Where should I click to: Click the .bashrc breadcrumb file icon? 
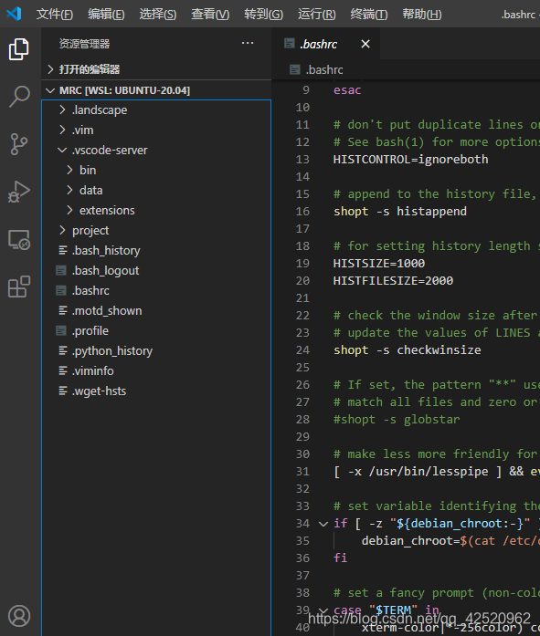coord(295,69)
